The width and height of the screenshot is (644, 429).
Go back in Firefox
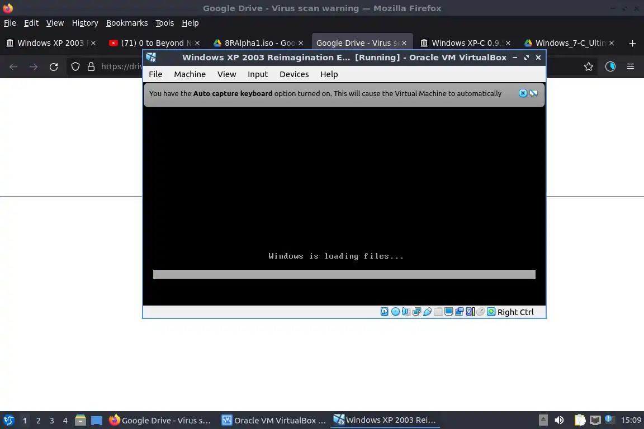(x=13, y=66)
